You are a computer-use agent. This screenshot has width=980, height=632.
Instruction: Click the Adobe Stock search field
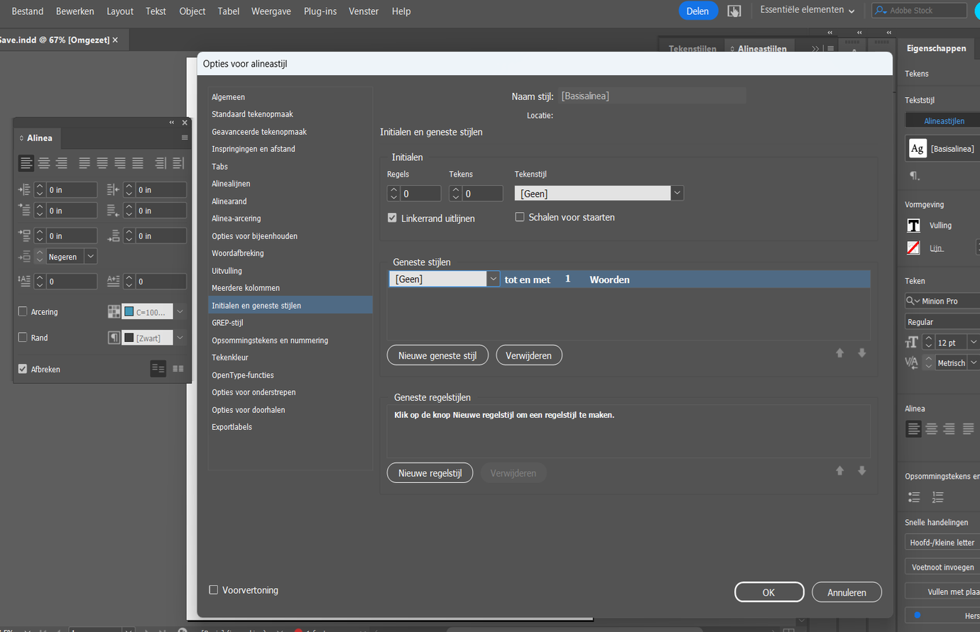[920, 10]
